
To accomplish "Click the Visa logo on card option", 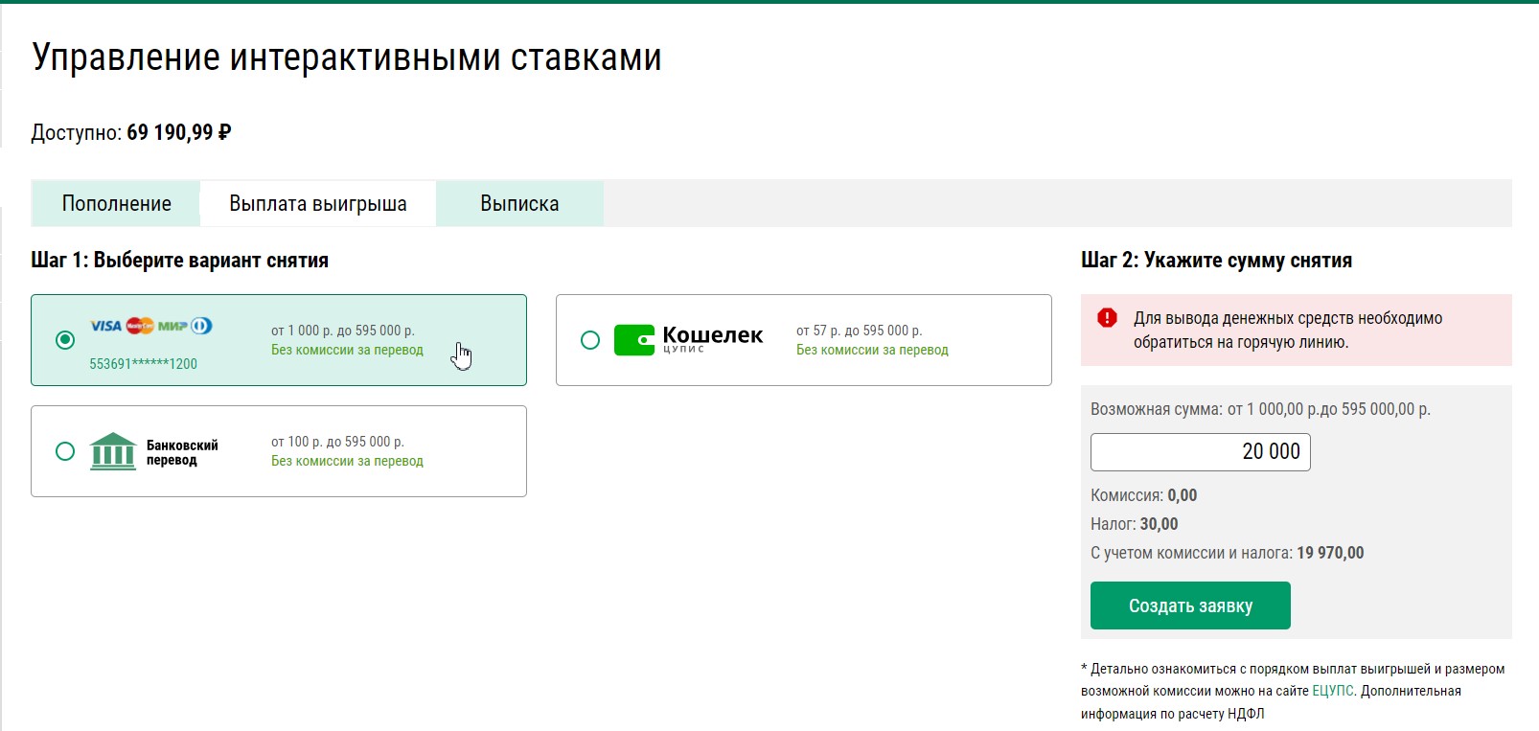I will click(106, 326).
